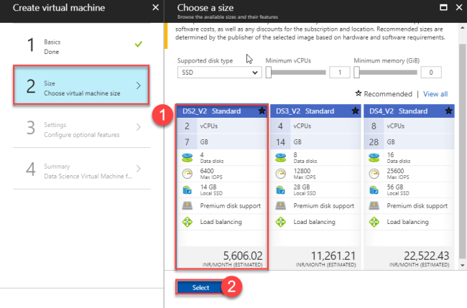Viewport: 467px width, 308px height.
Task: Click the scroll down arrow in the size blade
Action: (x=462, y=265)
